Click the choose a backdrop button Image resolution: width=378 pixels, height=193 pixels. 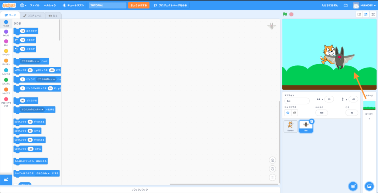(369, 186)
